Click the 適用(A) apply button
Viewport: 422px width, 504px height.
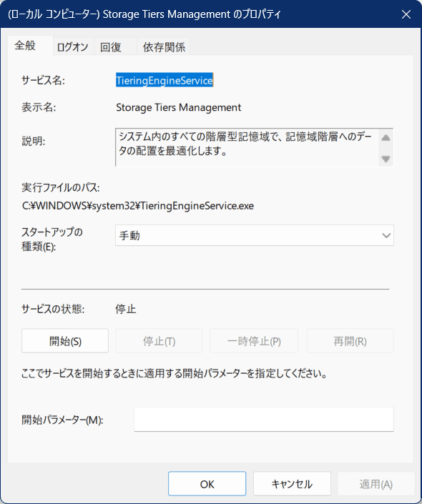(376, 484)
